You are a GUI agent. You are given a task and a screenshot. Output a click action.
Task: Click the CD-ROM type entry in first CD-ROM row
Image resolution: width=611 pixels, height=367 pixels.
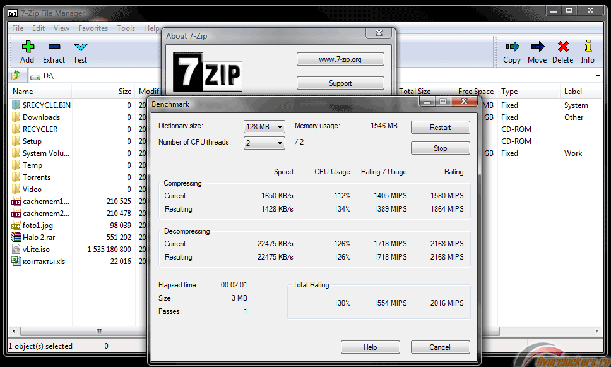pyautogui.click(x=516, y=129)
